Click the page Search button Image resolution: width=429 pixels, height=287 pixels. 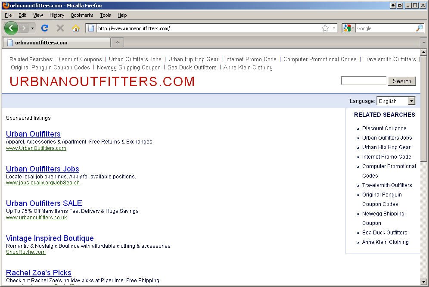coord(402,81)
